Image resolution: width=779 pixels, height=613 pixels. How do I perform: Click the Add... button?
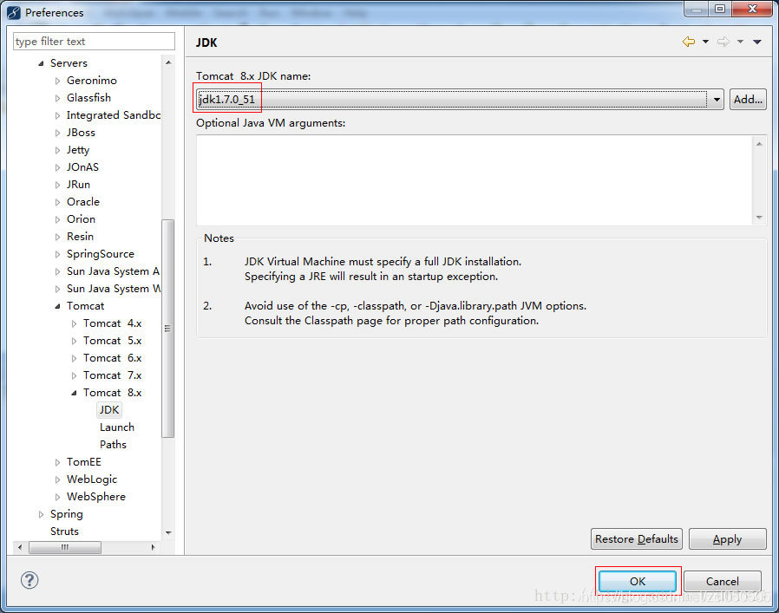coord(748,100)
